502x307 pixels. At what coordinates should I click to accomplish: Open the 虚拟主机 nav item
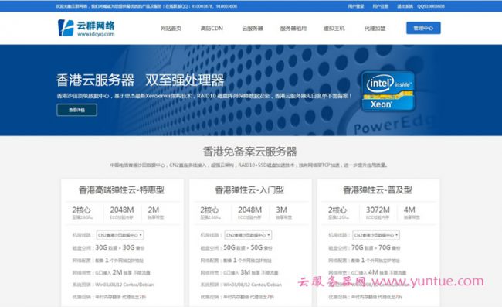coord(334,28)
